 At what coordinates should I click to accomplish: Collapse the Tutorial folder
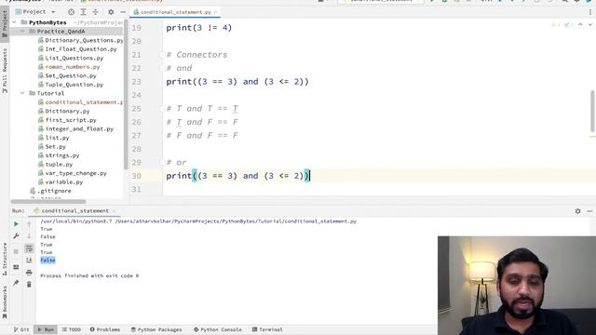click(22, 93)
